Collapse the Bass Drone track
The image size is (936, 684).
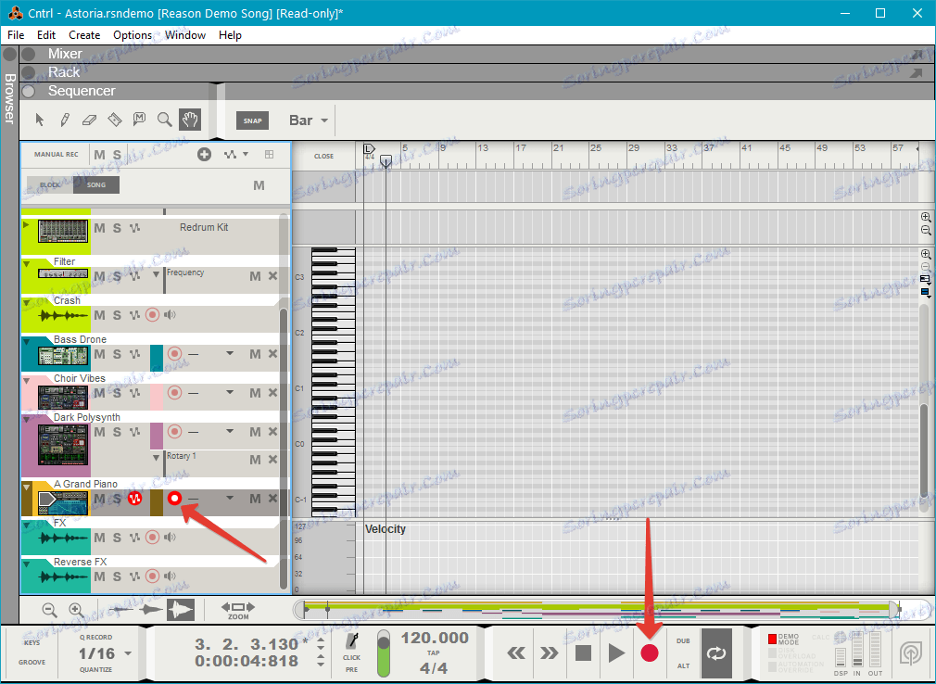click(x=27, y=342)
